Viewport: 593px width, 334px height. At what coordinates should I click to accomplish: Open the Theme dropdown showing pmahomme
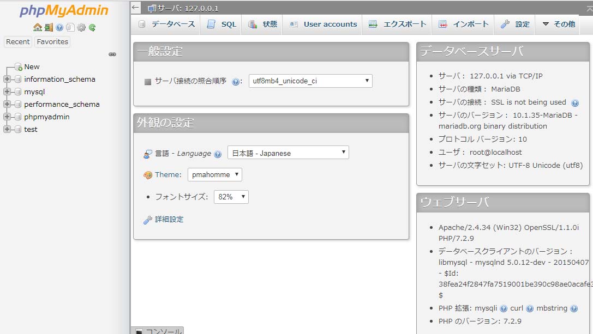tap(215, 175)
